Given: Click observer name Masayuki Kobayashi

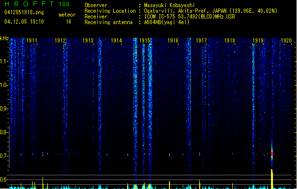Looking at the screenshot, I should [170, 5].
